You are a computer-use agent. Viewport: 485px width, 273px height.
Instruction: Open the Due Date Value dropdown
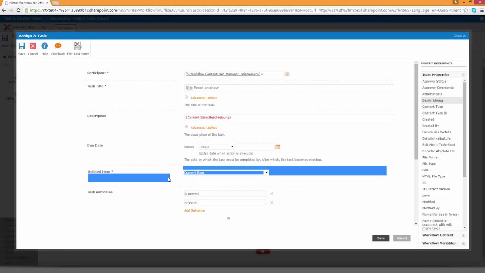217,147
